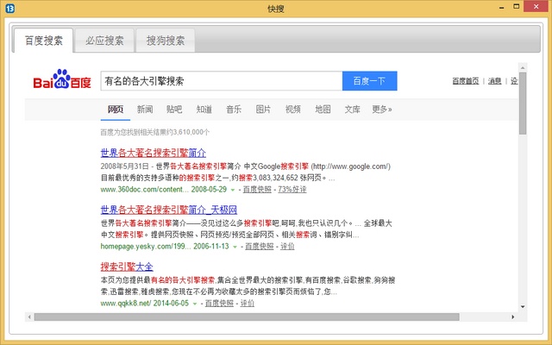The image size is (552, 345).
Task: Click the 百度一下 search button
Action: tap(370, 81)
